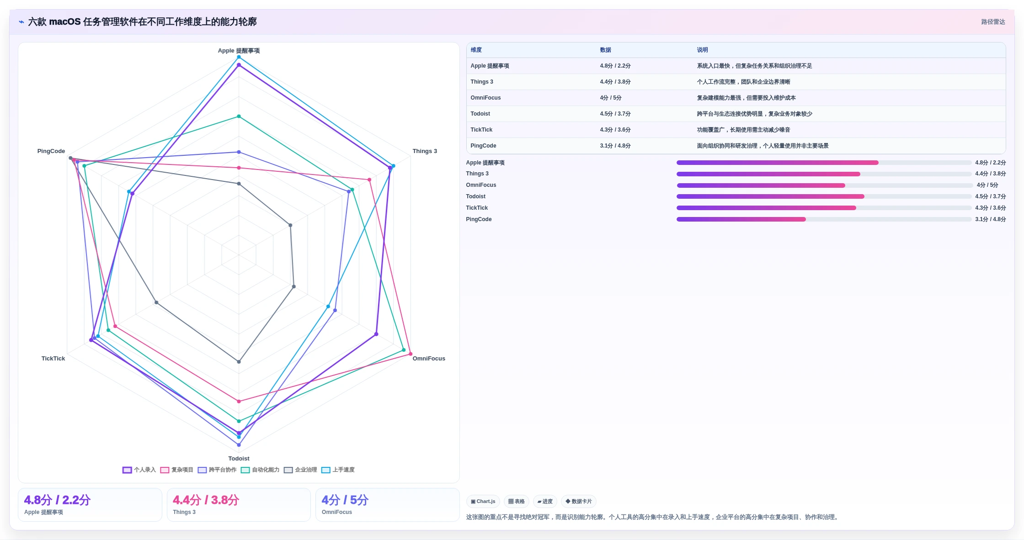Click the Todoist radar axis label
This screenshot has height=540, width=1024.
pyautogui.click(x=239, y=459)
